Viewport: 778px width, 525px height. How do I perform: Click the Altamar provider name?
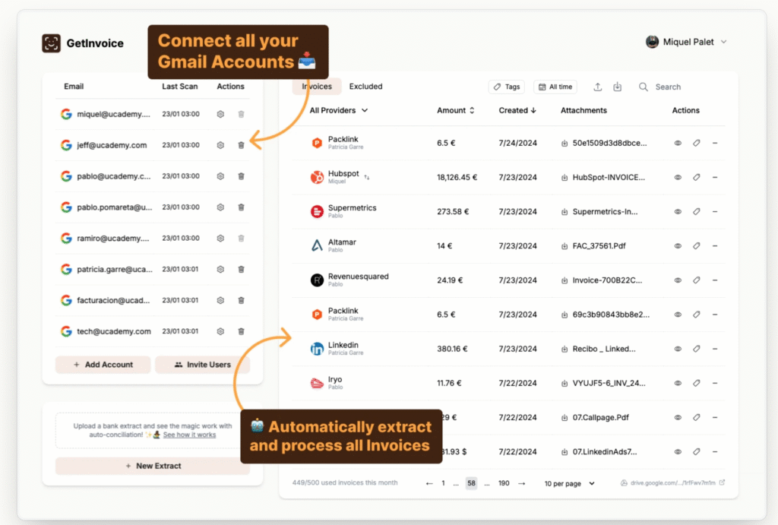[x=342, y=242]
